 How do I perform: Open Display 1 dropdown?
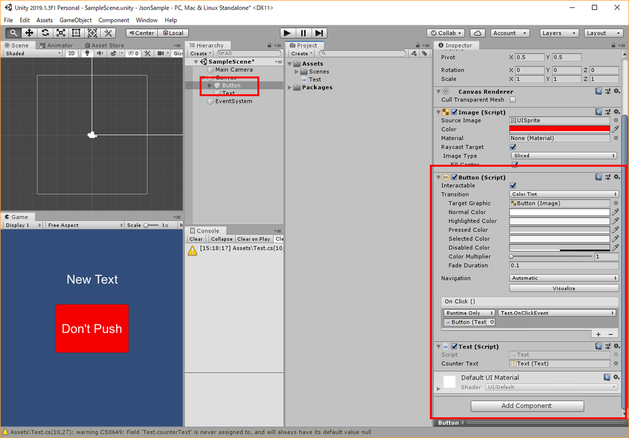pyautogui.click(x=23, y=225)
